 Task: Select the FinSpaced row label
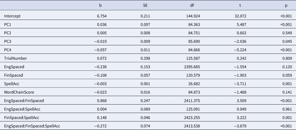(x=13, y=75)
